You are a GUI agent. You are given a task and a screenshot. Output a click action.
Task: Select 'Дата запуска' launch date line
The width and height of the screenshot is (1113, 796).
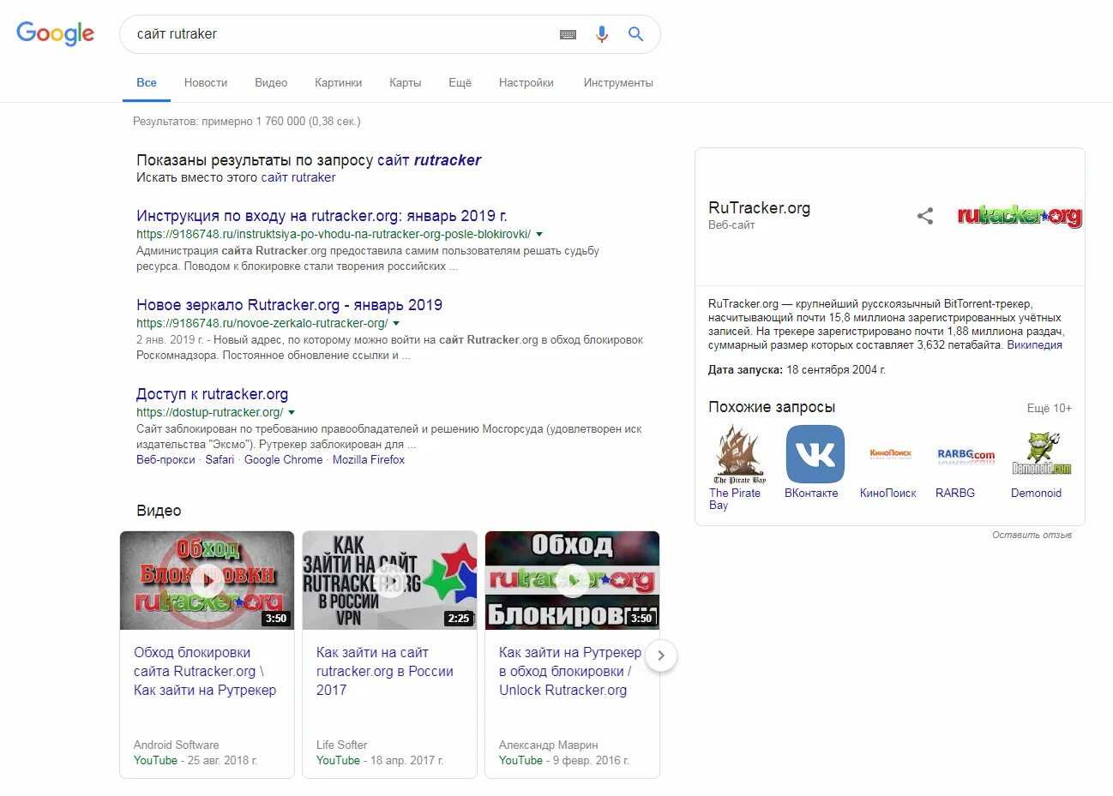(797, 370)
